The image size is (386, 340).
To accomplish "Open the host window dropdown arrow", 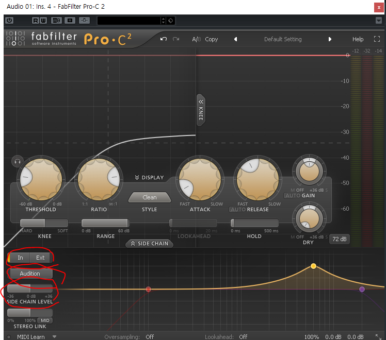I will click(379, 21).
